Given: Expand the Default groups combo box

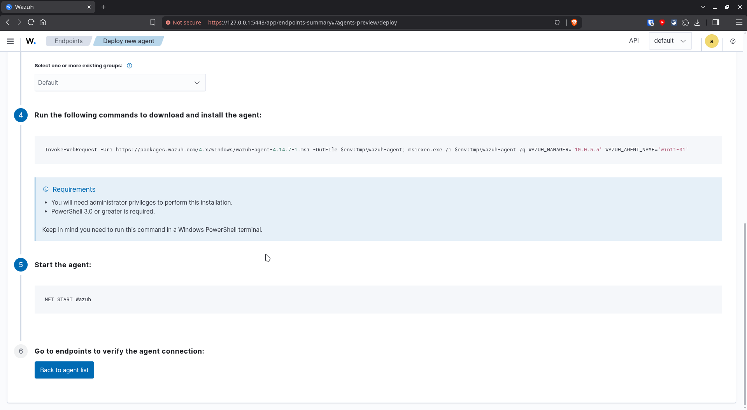Looking at the screenshot, I should click(x=120, y=82).
